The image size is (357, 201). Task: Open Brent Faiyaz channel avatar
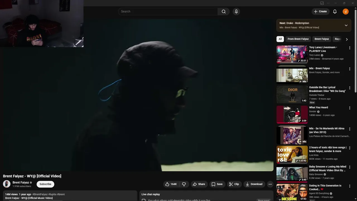tap(7, 184)
